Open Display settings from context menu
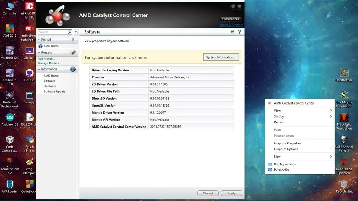The height and width of the screenshot is (201, 358). click(x=300, y=164)
